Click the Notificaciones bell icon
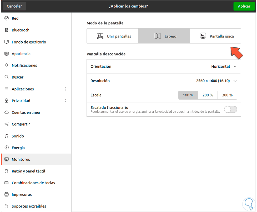Image resolution: width=257 pixels, height=212 pixels. click(7, 65)
